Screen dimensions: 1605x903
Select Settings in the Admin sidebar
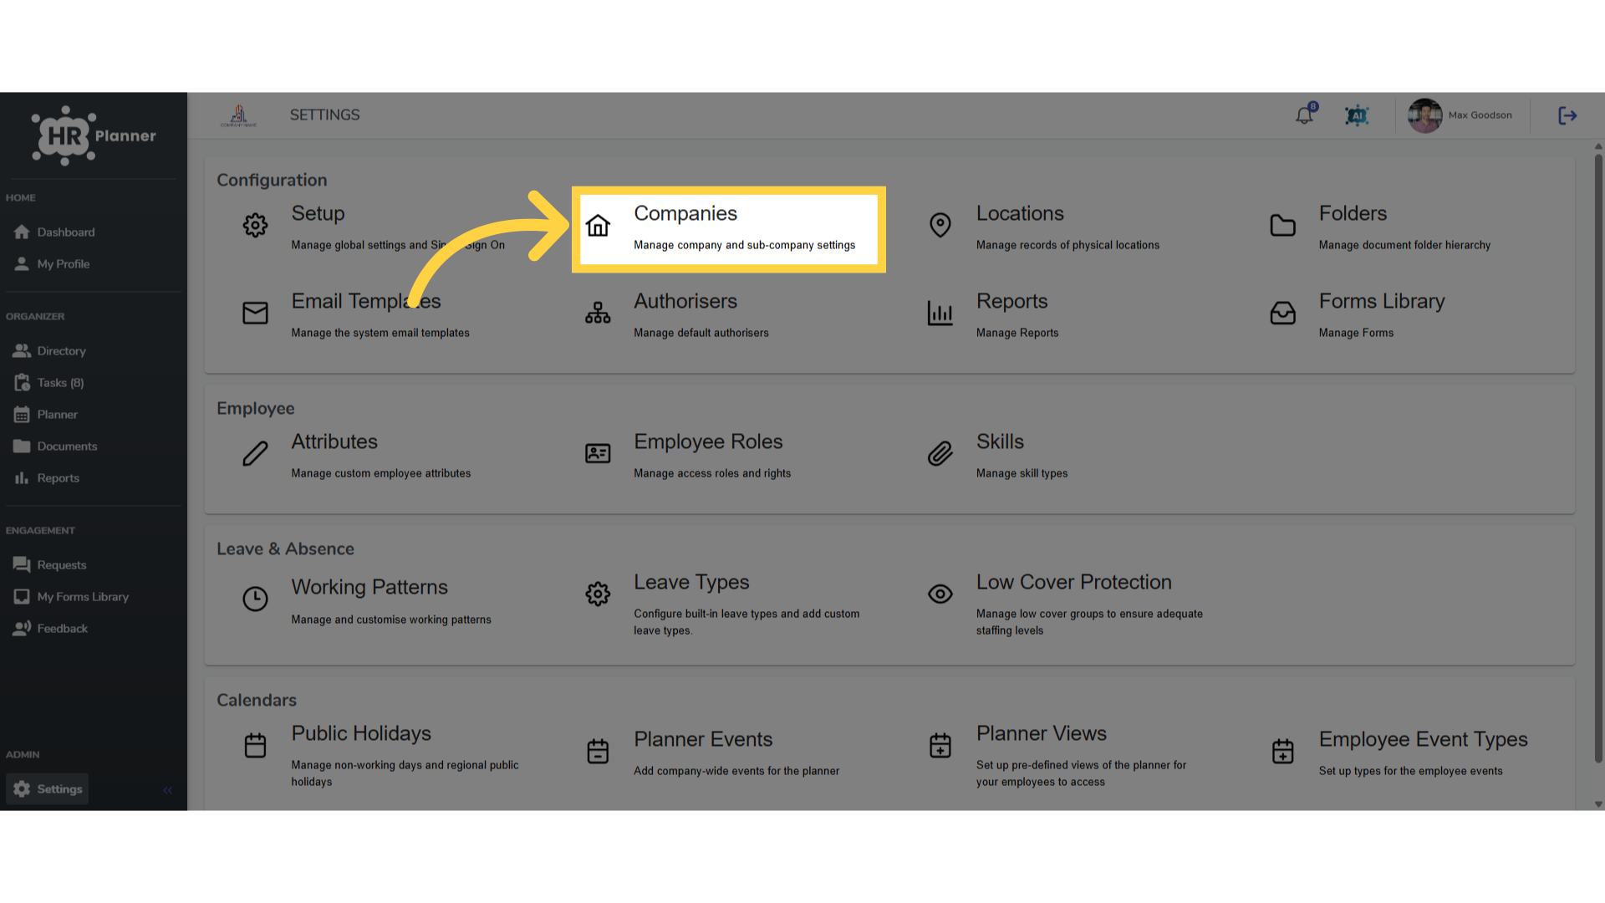[48, 789]
